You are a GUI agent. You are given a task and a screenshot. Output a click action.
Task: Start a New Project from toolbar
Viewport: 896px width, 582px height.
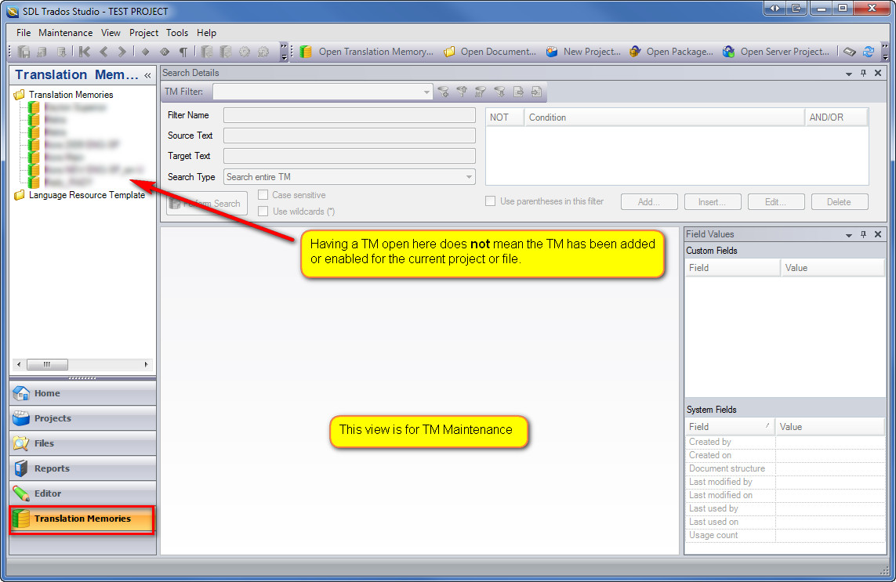point(583,52)
